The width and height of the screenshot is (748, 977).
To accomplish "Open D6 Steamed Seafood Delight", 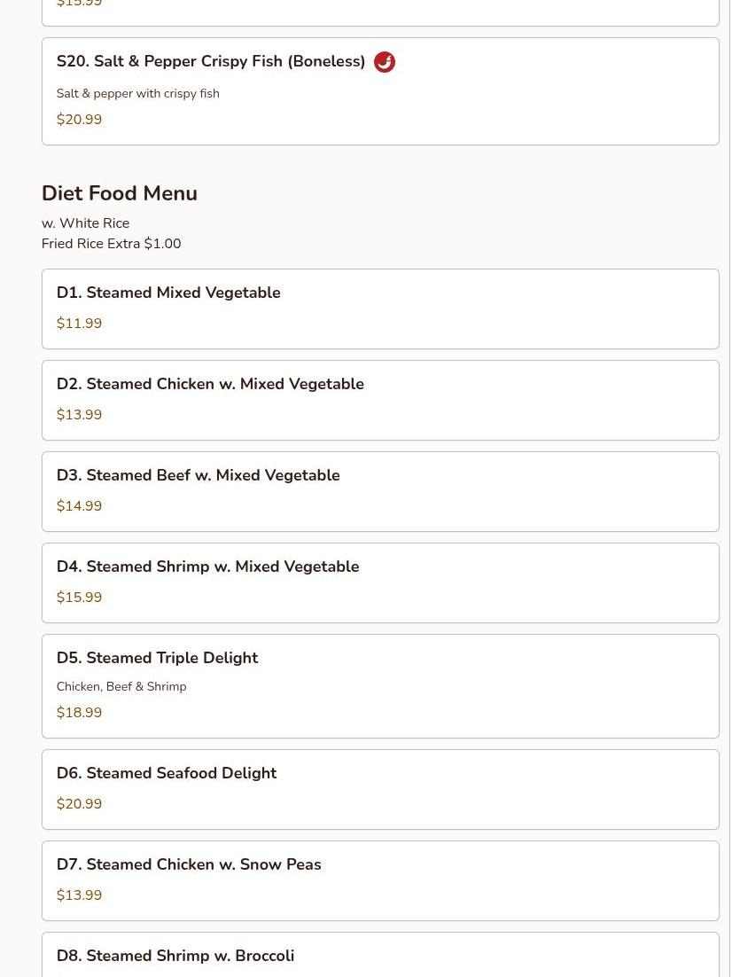I will pyautogui.click(x=167, y=774).
